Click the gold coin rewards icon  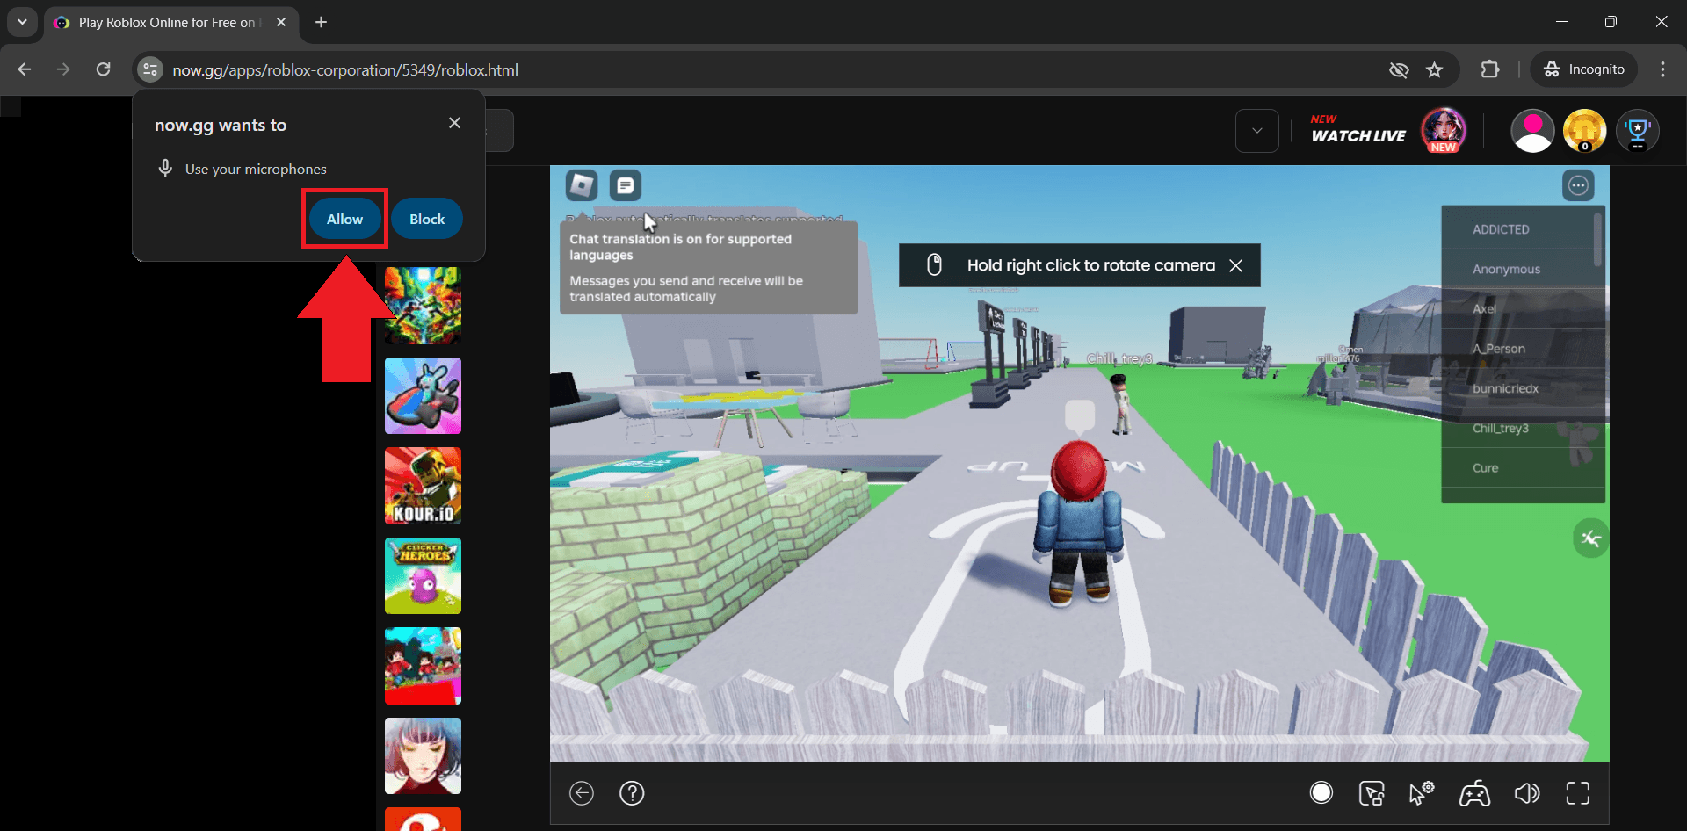1584,131
